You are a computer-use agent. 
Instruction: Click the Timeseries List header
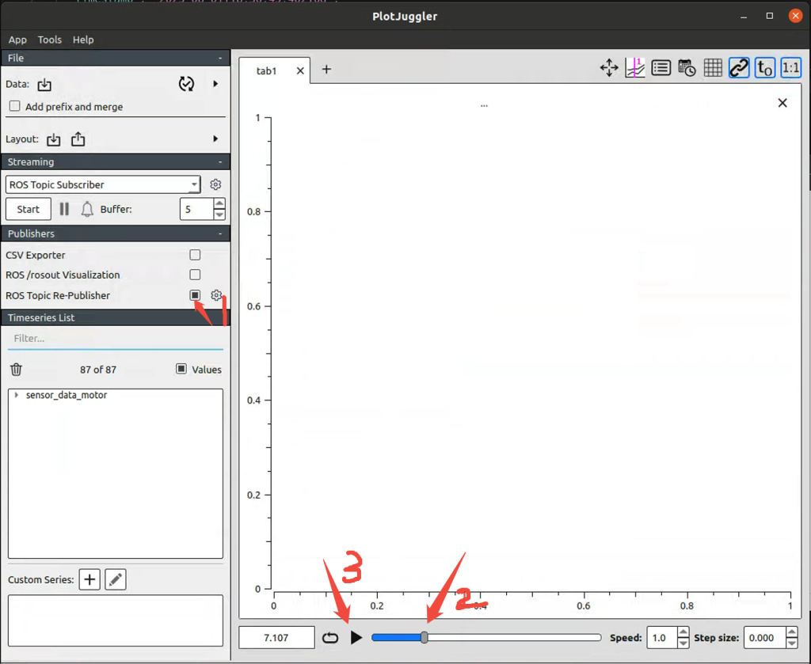(116, 317)
